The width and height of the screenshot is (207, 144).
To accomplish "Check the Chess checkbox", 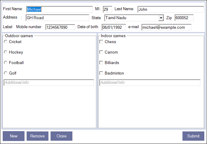I will 101,42.
